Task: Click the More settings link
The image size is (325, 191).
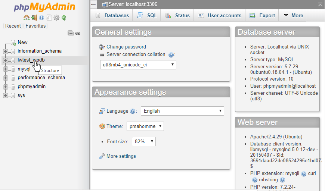Action: click(121, 156)
